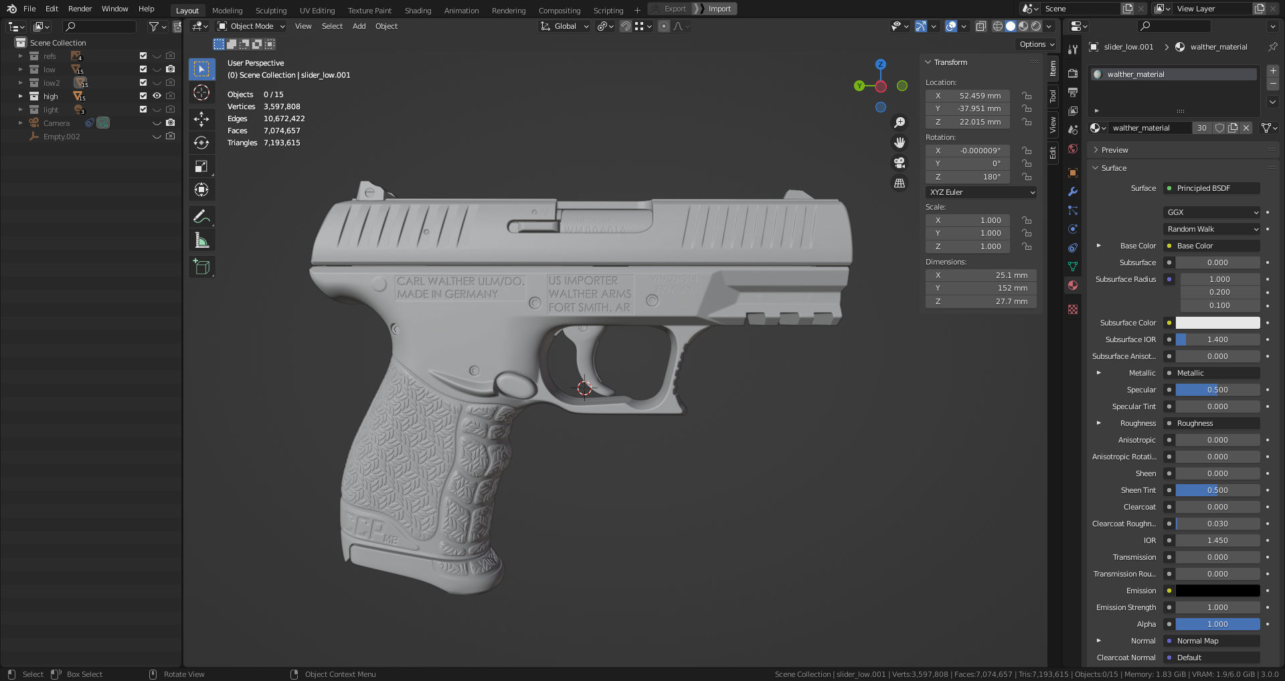Screen dimensions: 1285x681
Task: Open Object Data properties icon
Action: [x=1073, y=267]
